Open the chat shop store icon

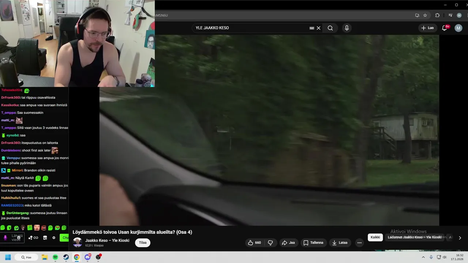point(45,238)
